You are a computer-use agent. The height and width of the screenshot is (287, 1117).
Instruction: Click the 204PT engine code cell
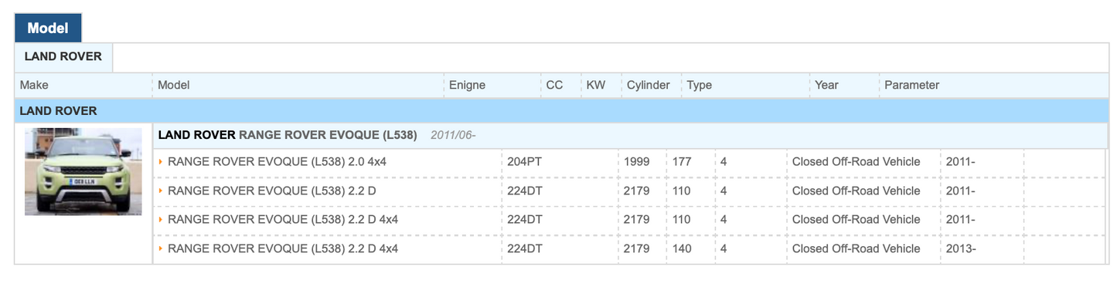525,162
